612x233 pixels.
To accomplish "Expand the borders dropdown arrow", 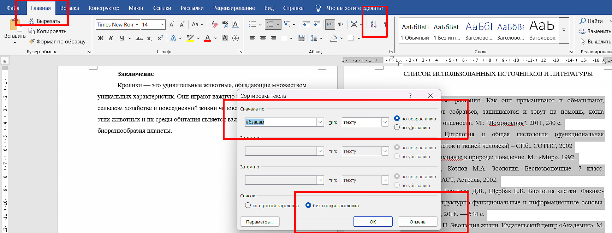I will coord(359,38).
